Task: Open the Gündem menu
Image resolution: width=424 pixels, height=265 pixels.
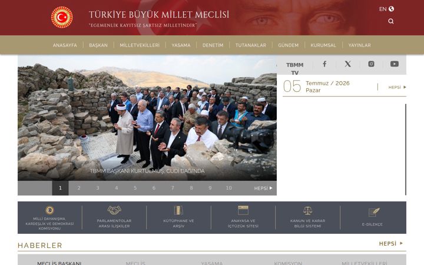Action: point(288,45)
